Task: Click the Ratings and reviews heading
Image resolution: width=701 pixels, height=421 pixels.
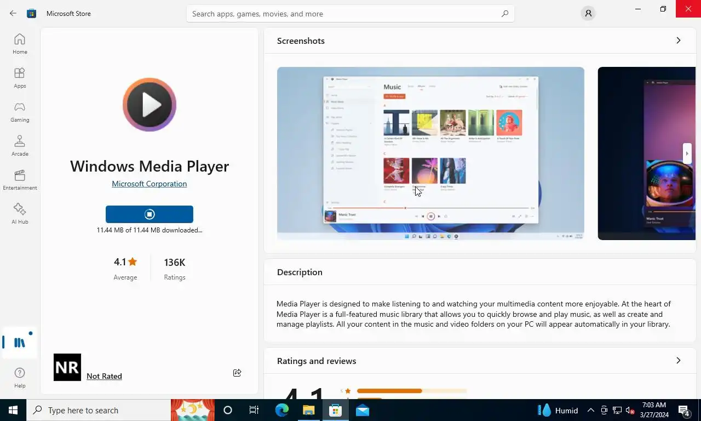Action: 317,361
